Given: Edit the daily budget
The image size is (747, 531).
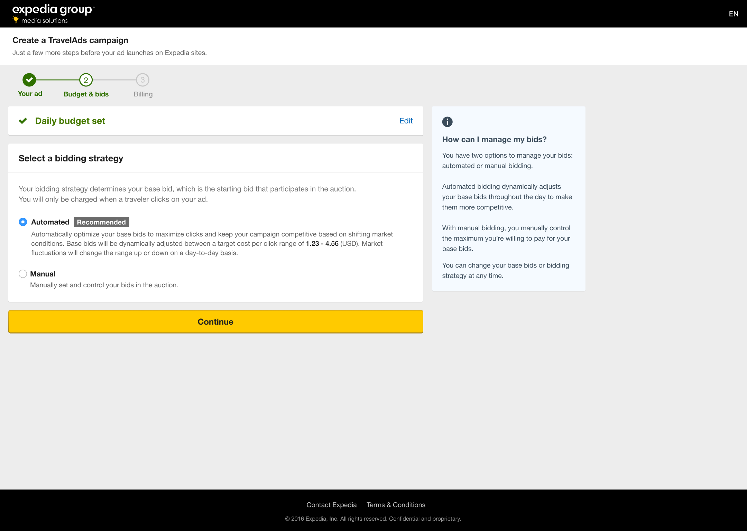Looking at the screenshot, I should click(406, 121).
